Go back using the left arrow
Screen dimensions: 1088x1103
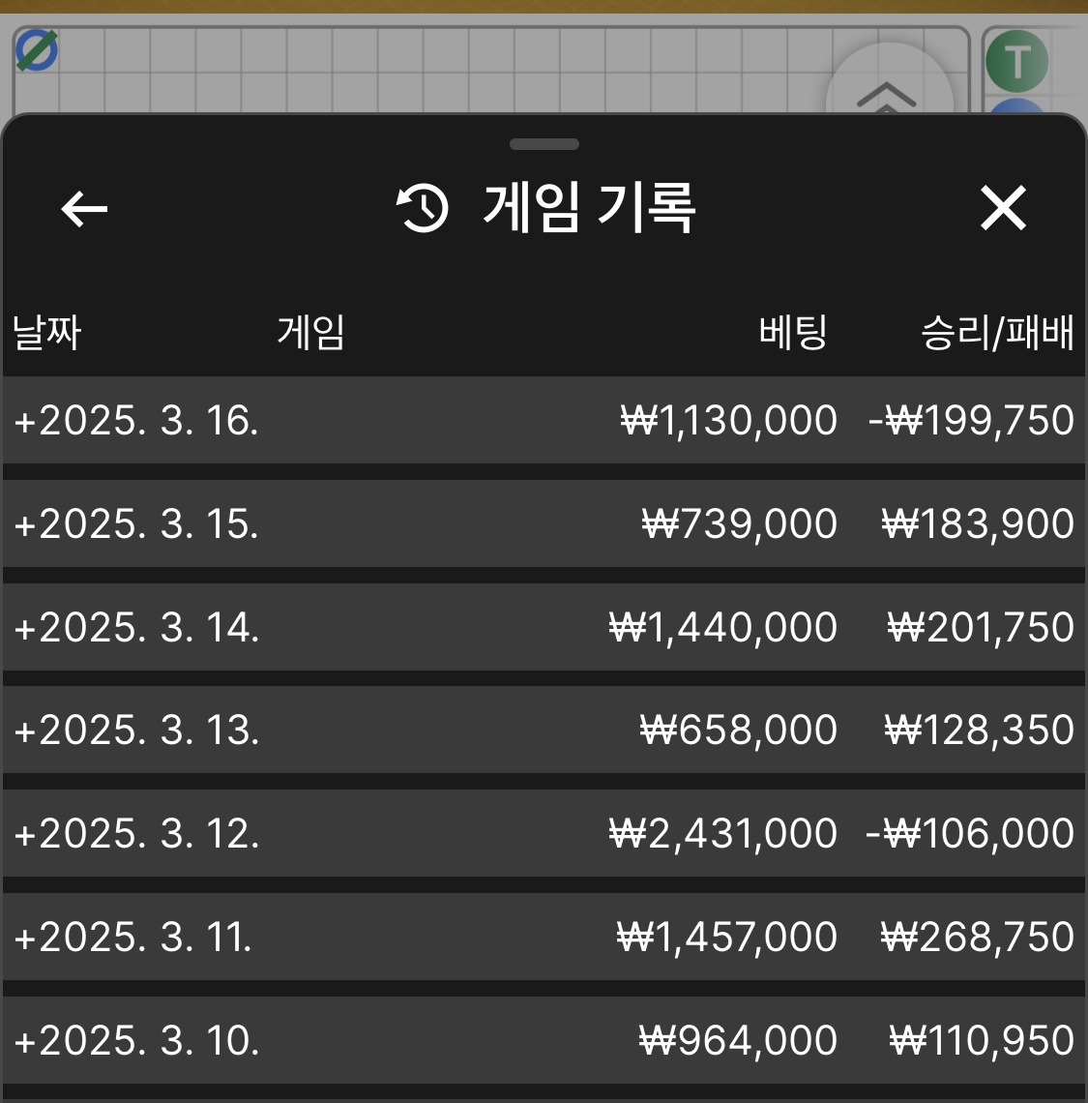84,208
